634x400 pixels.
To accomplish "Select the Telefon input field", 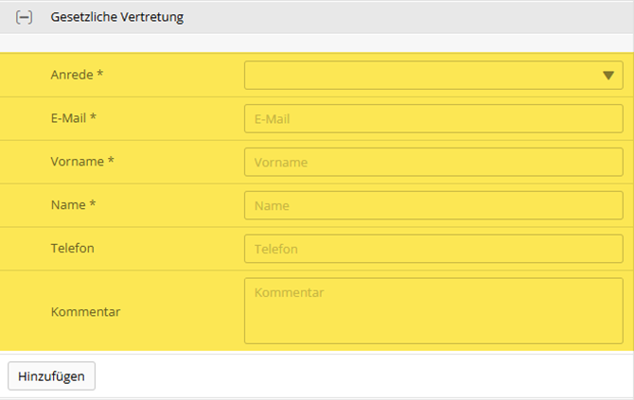I will [x=433, y=250].
